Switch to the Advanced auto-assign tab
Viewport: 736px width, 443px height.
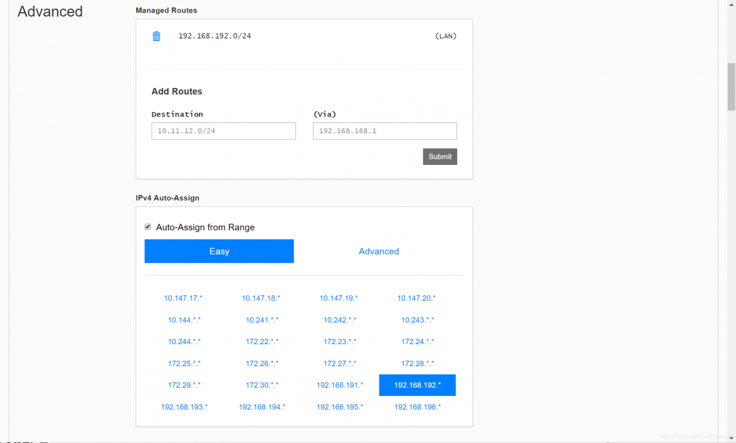(x=379, y=251)
